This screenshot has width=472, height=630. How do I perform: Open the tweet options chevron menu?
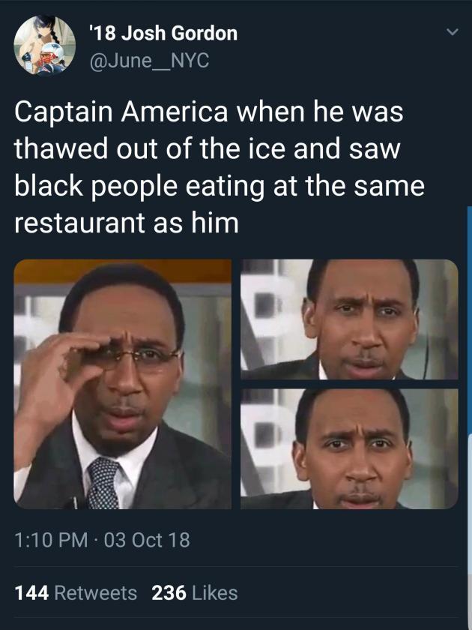click(452, 32)
